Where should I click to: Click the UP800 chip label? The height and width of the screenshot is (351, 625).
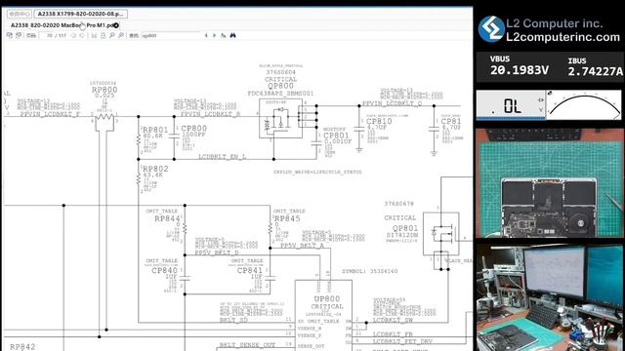tap(327, 299)
